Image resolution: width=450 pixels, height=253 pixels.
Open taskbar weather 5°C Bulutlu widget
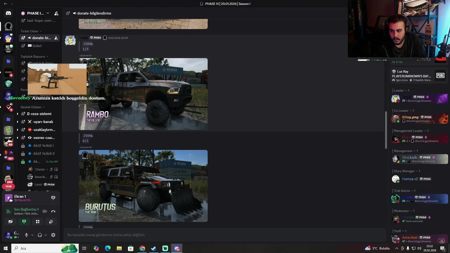tap(378, 248)
